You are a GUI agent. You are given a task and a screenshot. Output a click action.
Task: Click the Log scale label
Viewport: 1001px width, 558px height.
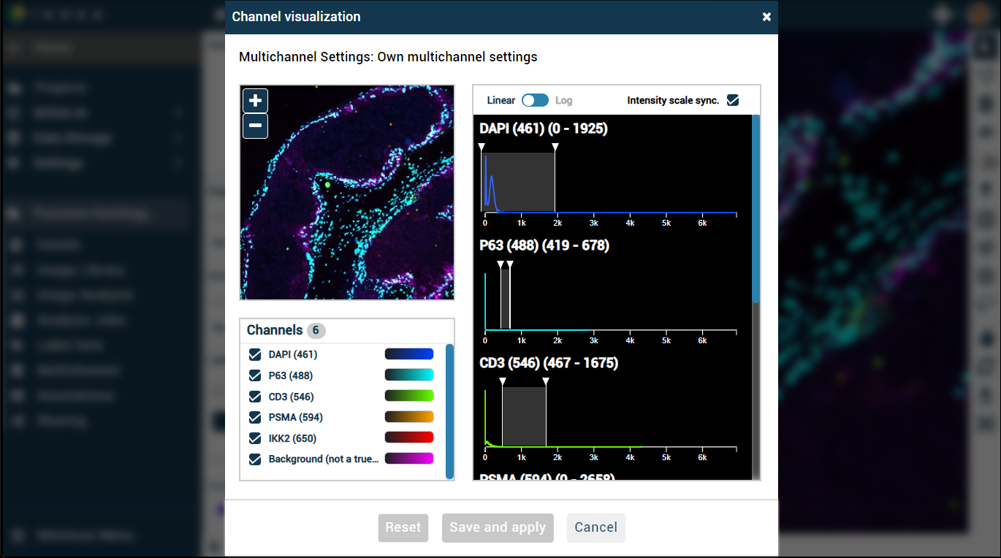click(563, 101)
